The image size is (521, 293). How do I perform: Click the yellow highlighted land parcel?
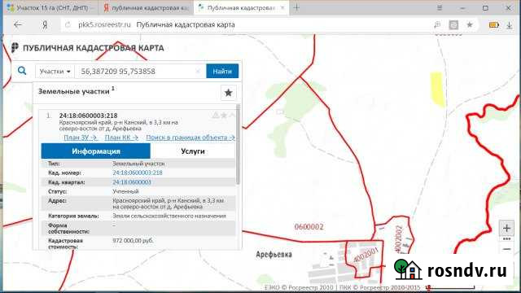437,89
